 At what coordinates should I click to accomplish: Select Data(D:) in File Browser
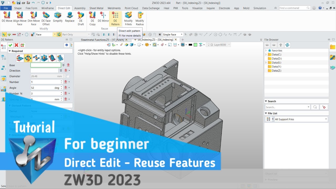(277, 59)
